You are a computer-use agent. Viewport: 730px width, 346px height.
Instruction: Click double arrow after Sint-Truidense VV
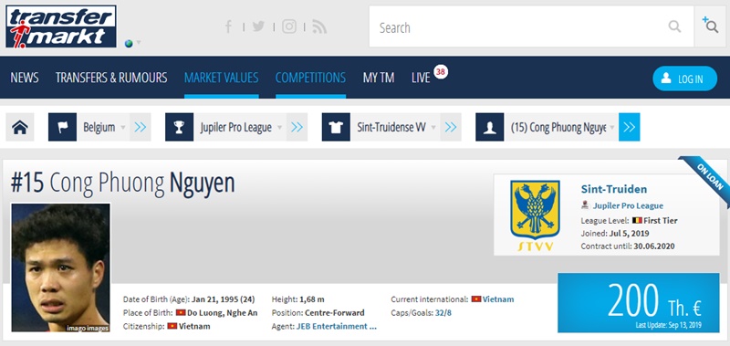[451, 127]
